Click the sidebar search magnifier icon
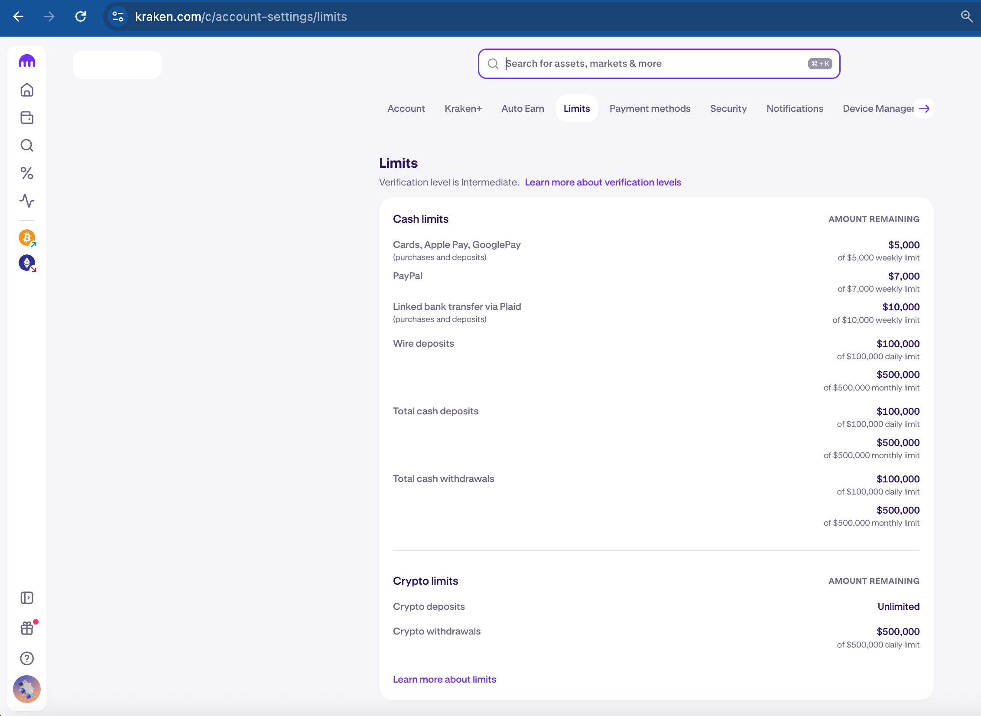The height and width of the screenshot is (716, 981). (27, 146)
